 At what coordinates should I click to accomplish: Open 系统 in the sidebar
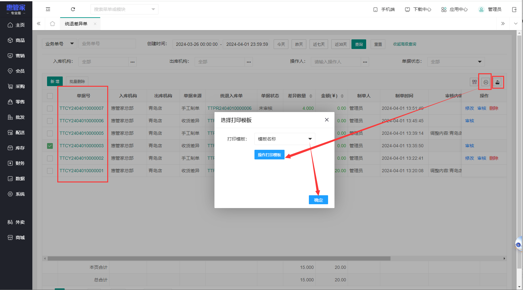tap(16, 194)
